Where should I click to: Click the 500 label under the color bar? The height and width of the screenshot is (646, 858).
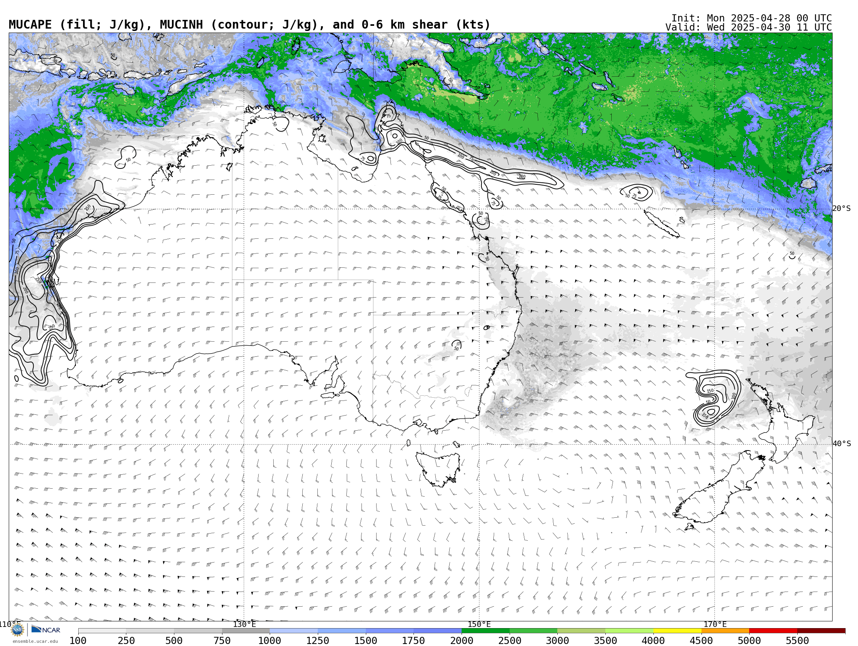point(174,640)
